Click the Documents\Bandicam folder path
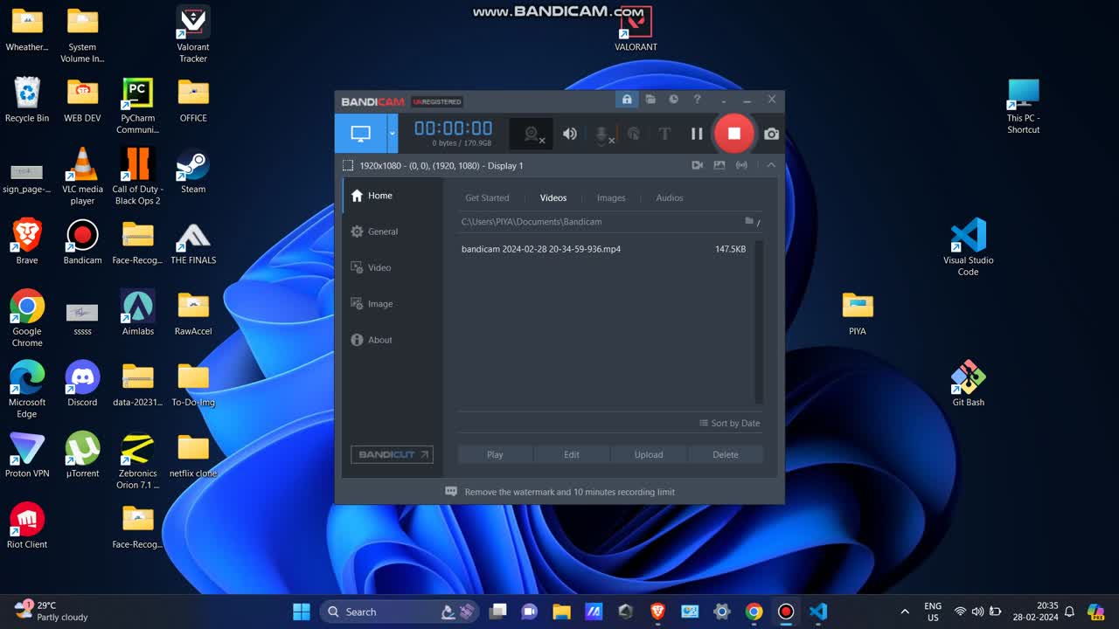 tap(532, 222)
